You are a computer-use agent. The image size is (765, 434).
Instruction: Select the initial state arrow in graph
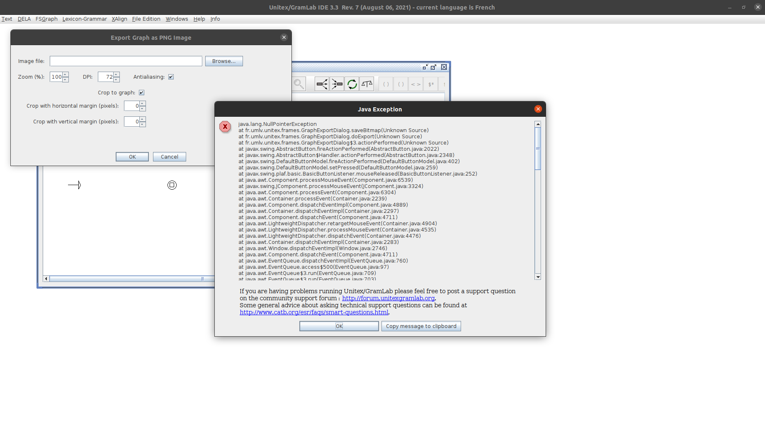point(75,185)
